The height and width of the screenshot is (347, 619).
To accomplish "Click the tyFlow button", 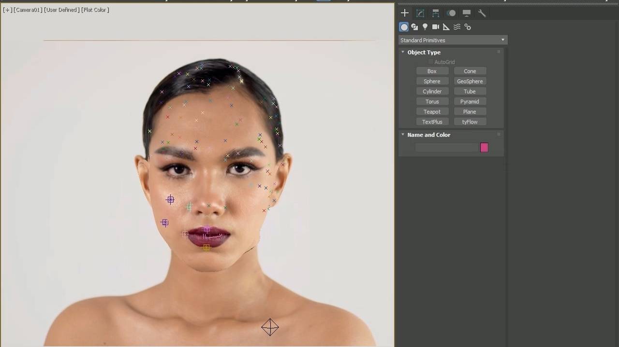I will pyautogui.click(x=470, y=122).
